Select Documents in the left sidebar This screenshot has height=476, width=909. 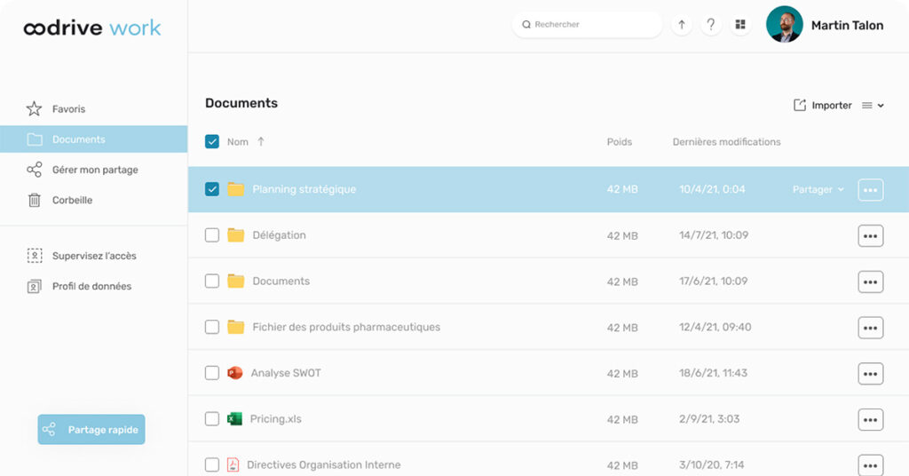point(78,139)
